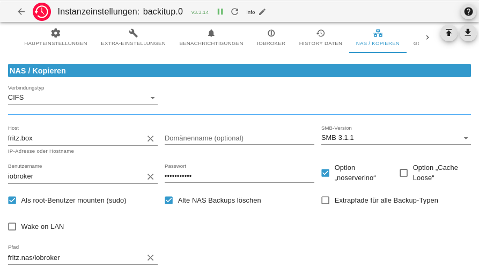Click the download settings arrow icon
Viewport: 479px width, 275px height.
pos(468,33)
